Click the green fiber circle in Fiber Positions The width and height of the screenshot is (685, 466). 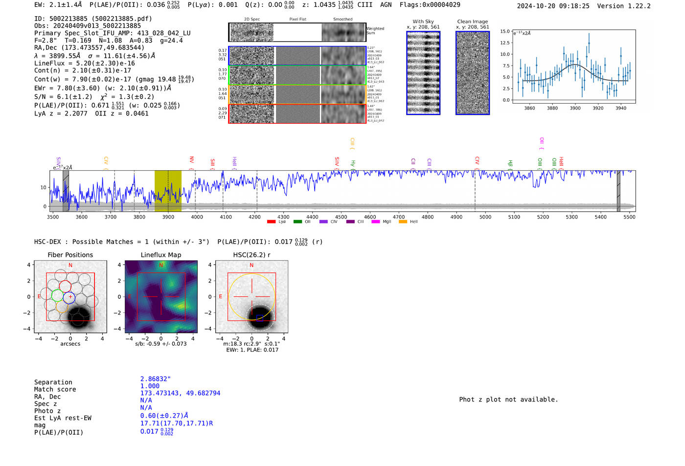[57, 295]
